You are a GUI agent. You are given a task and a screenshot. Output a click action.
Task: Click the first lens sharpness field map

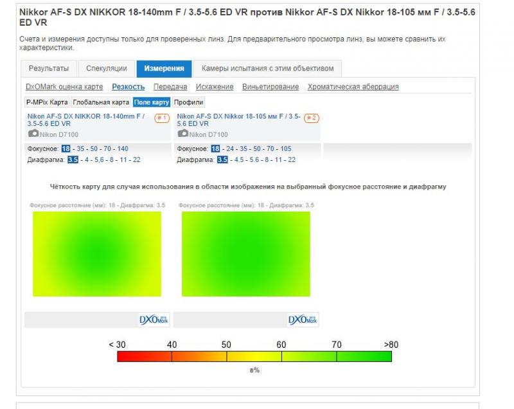(97, 254)
